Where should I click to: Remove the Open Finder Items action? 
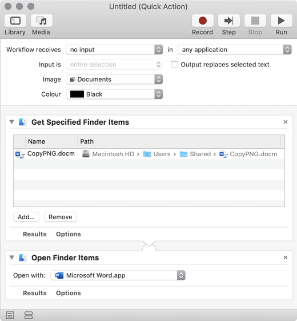point(286,257)
